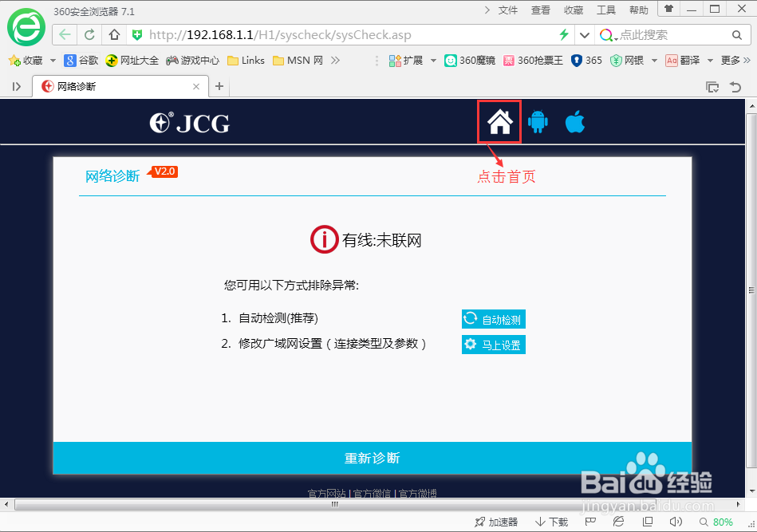This screenshot has height=532, width=757.
Task: Mute sound via the speaker icon
Action: (676, 521)
